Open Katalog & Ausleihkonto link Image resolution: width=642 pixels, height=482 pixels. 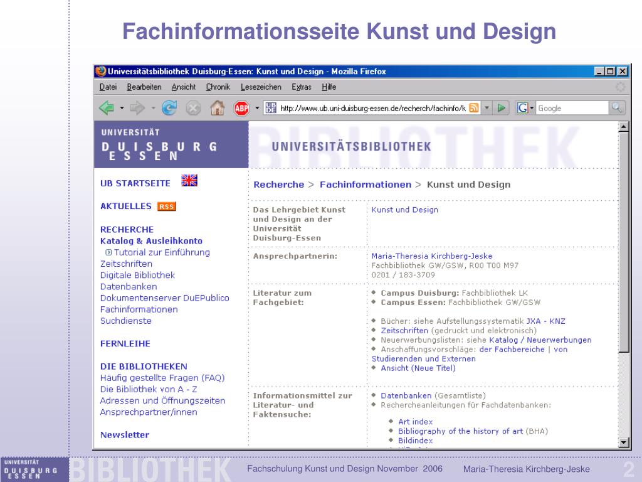(151, 241)
